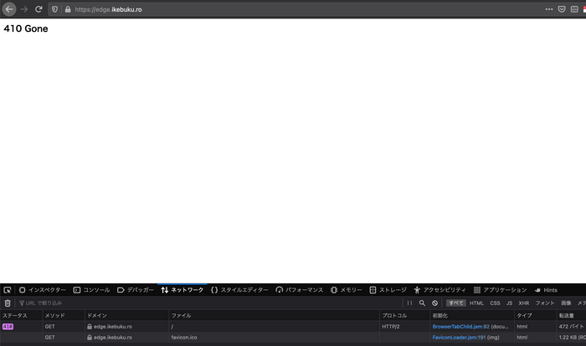The image size is (586, 346).
Task: Select the 410 status badge
Action: (8, 327)
